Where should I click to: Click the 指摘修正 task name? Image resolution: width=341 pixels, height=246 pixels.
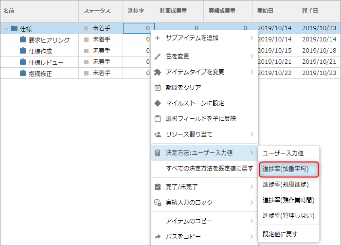click(x=40, y=74)
